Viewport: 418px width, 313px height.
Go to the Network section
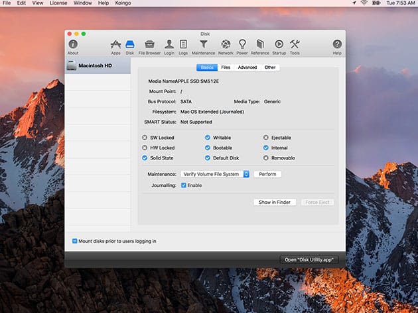226,44
